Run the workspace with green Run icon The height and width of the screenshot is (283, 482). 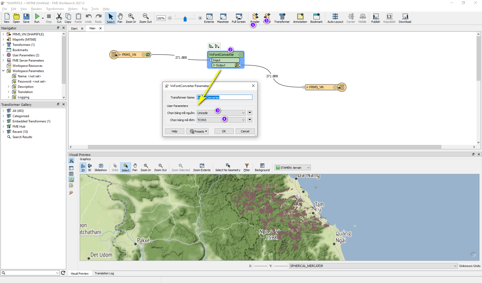click(x=37, y=18)
